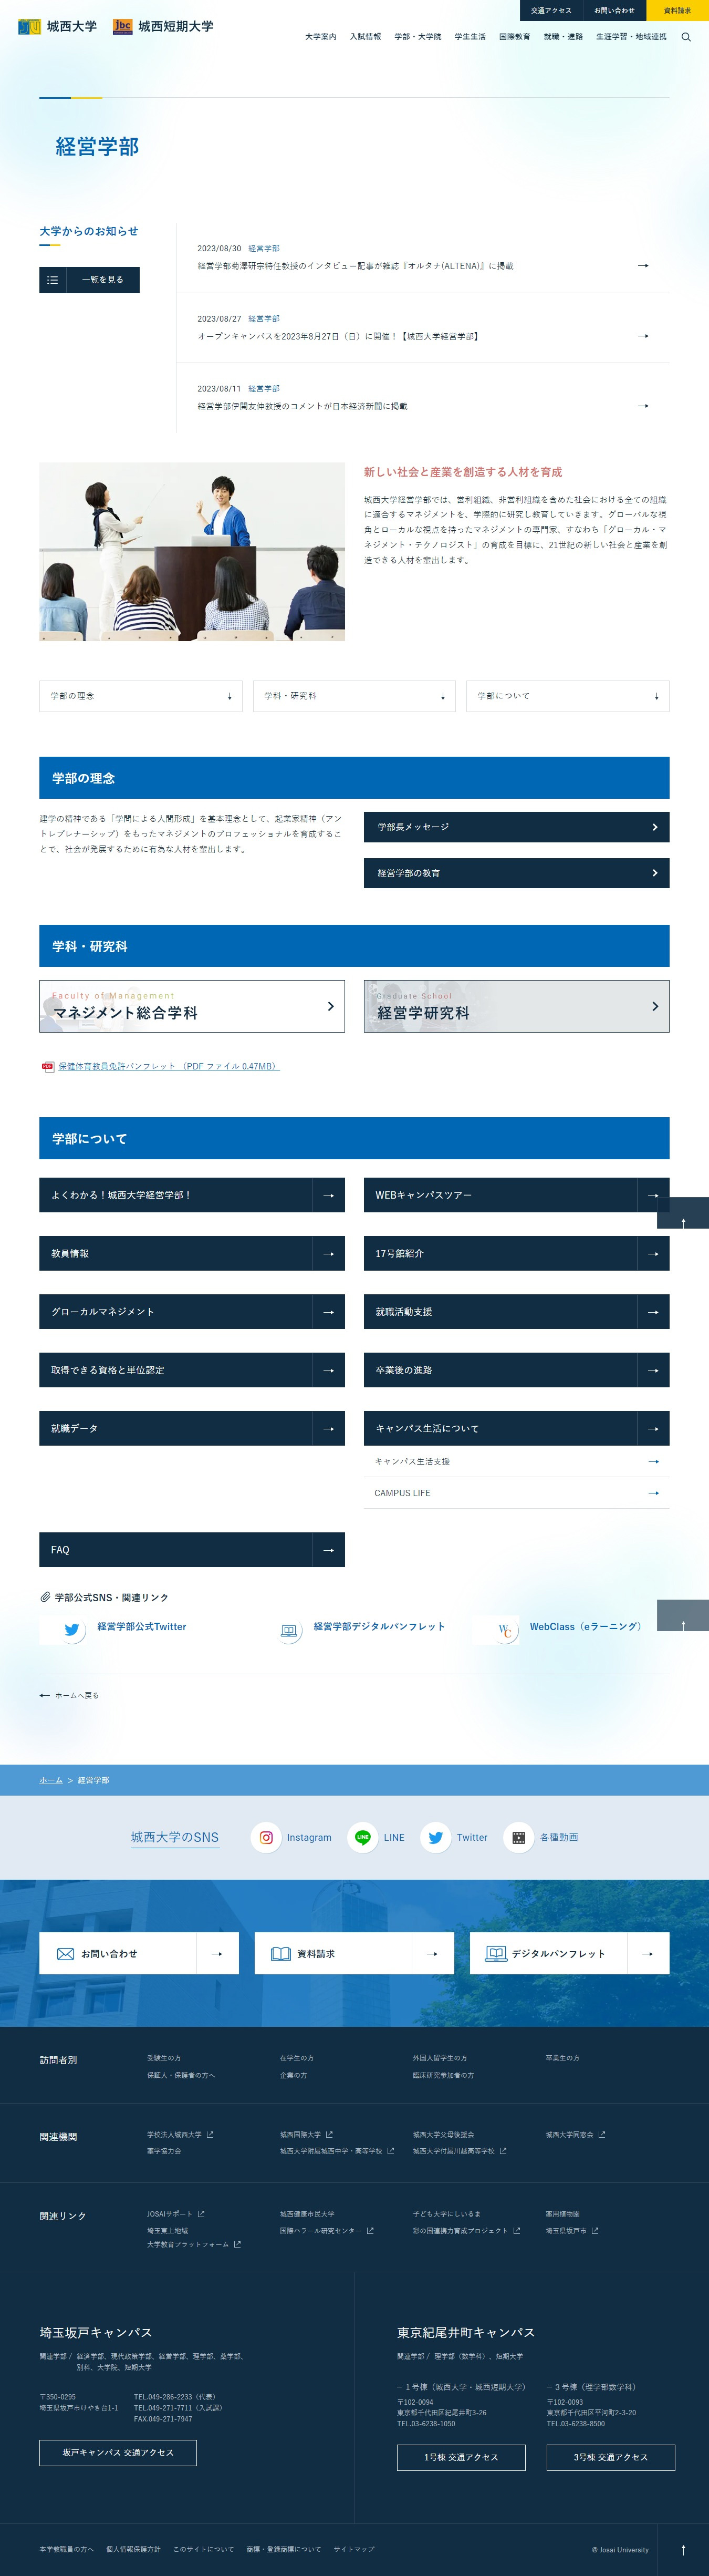Image resolution: width=709 pixels, height=2576 pixels.
Task: Click arrow on 2023/08/11 news item
Action: [643, 405]
